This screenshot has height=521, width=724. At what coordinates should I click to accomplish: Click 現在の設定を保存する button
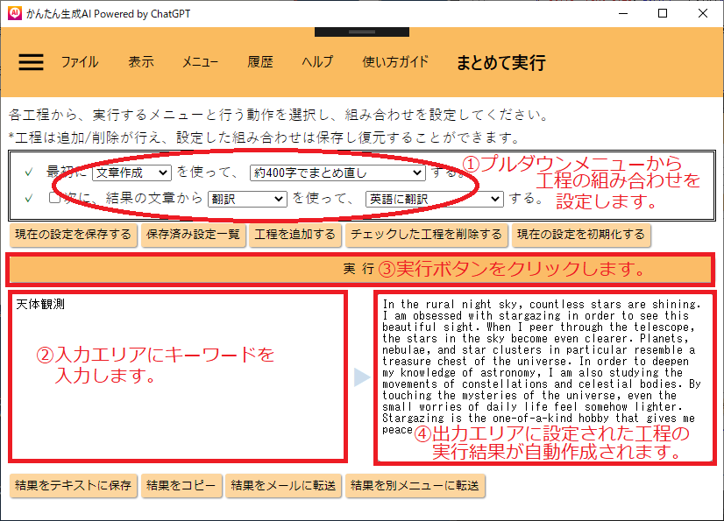click(x=73, y=234)
